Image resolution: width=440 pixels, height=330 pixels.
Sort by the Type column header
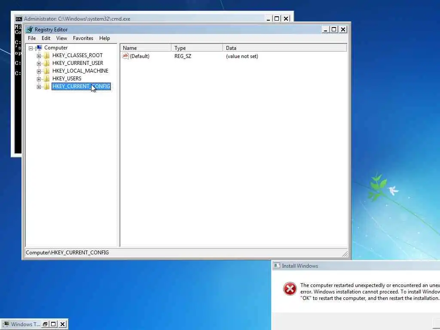tap(197, 48)
